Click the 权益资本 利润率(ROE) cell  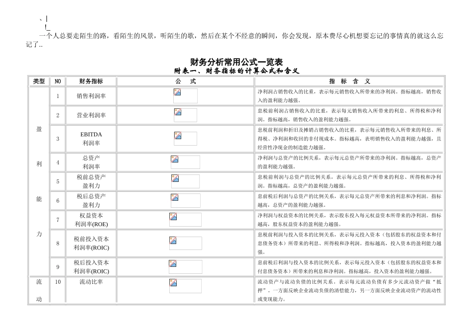[91, 220]
